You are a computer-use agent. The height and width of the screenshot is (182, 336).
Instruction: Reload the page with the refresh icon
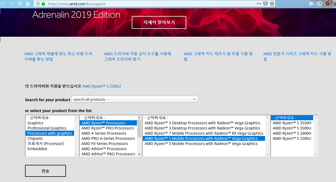tap(20, 4)
